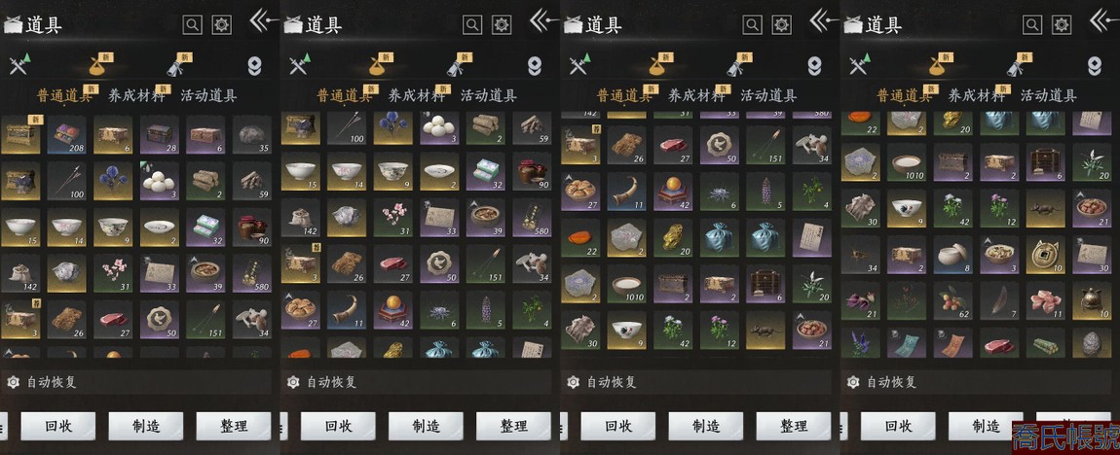
Task: Pick the red berries item with count 62
Action: tap(952, 301)
